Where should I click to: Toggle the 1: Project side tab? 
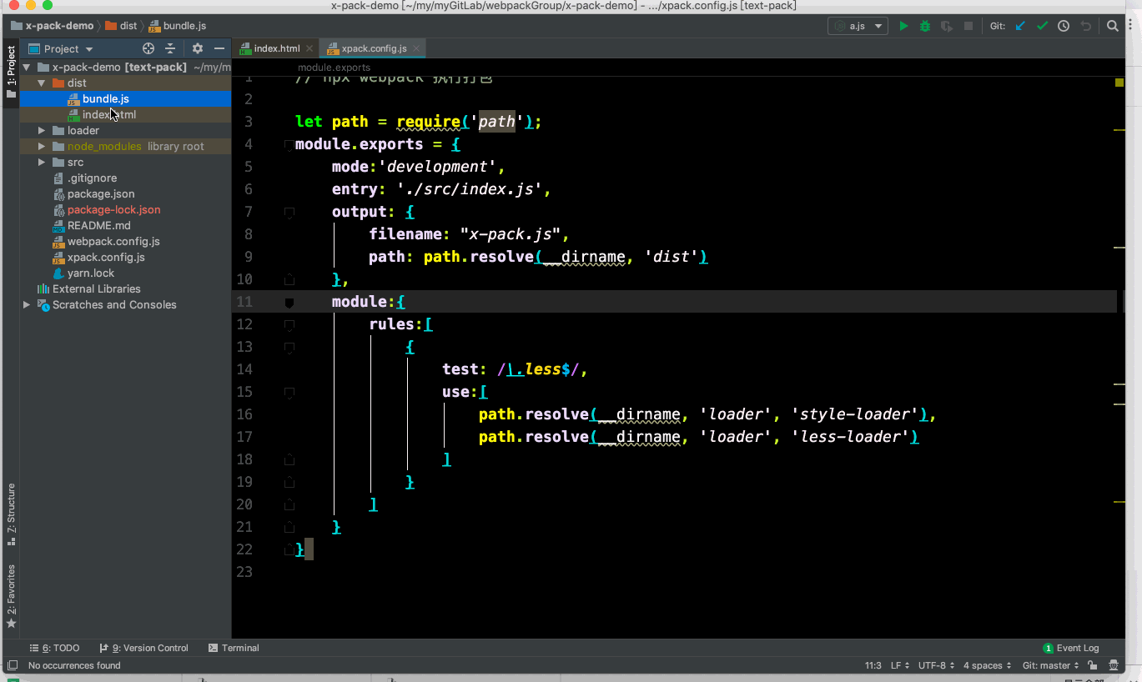(x=11, y=72)
